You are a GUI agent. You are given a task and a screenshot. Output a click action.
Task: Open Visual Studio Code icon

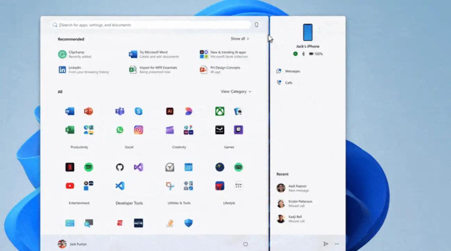point(120,186)
